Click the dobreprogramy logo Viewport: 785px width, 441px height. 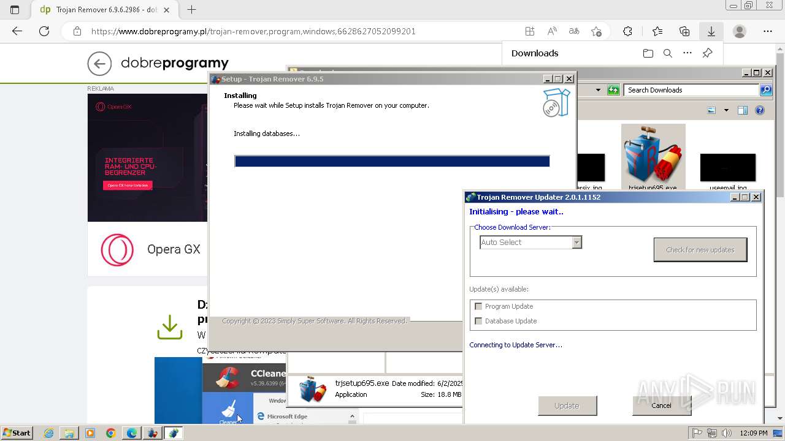coord(175,63)
